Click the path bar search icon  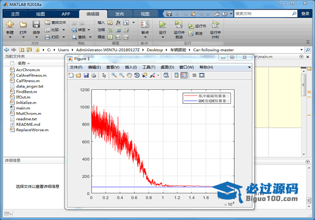tap(308, 50)
